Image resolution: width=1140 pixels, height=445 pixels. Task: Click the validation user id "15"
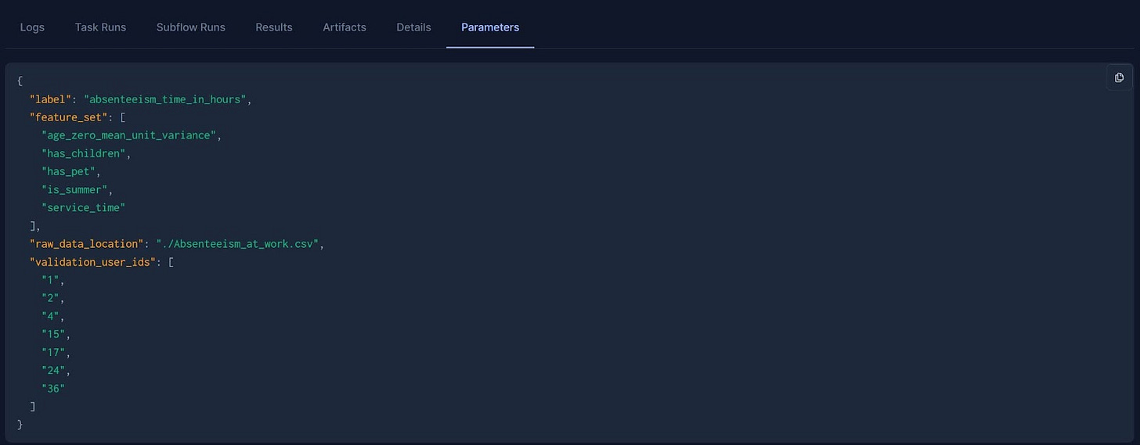[53, 334]
